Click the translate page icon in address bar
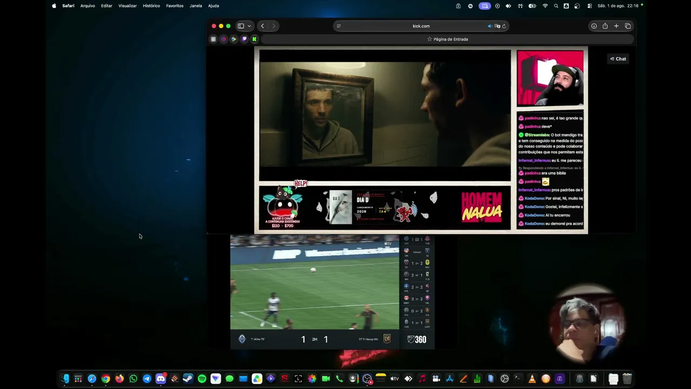Image resolution: width=691 pixels, height=389 pixels. 497,26
